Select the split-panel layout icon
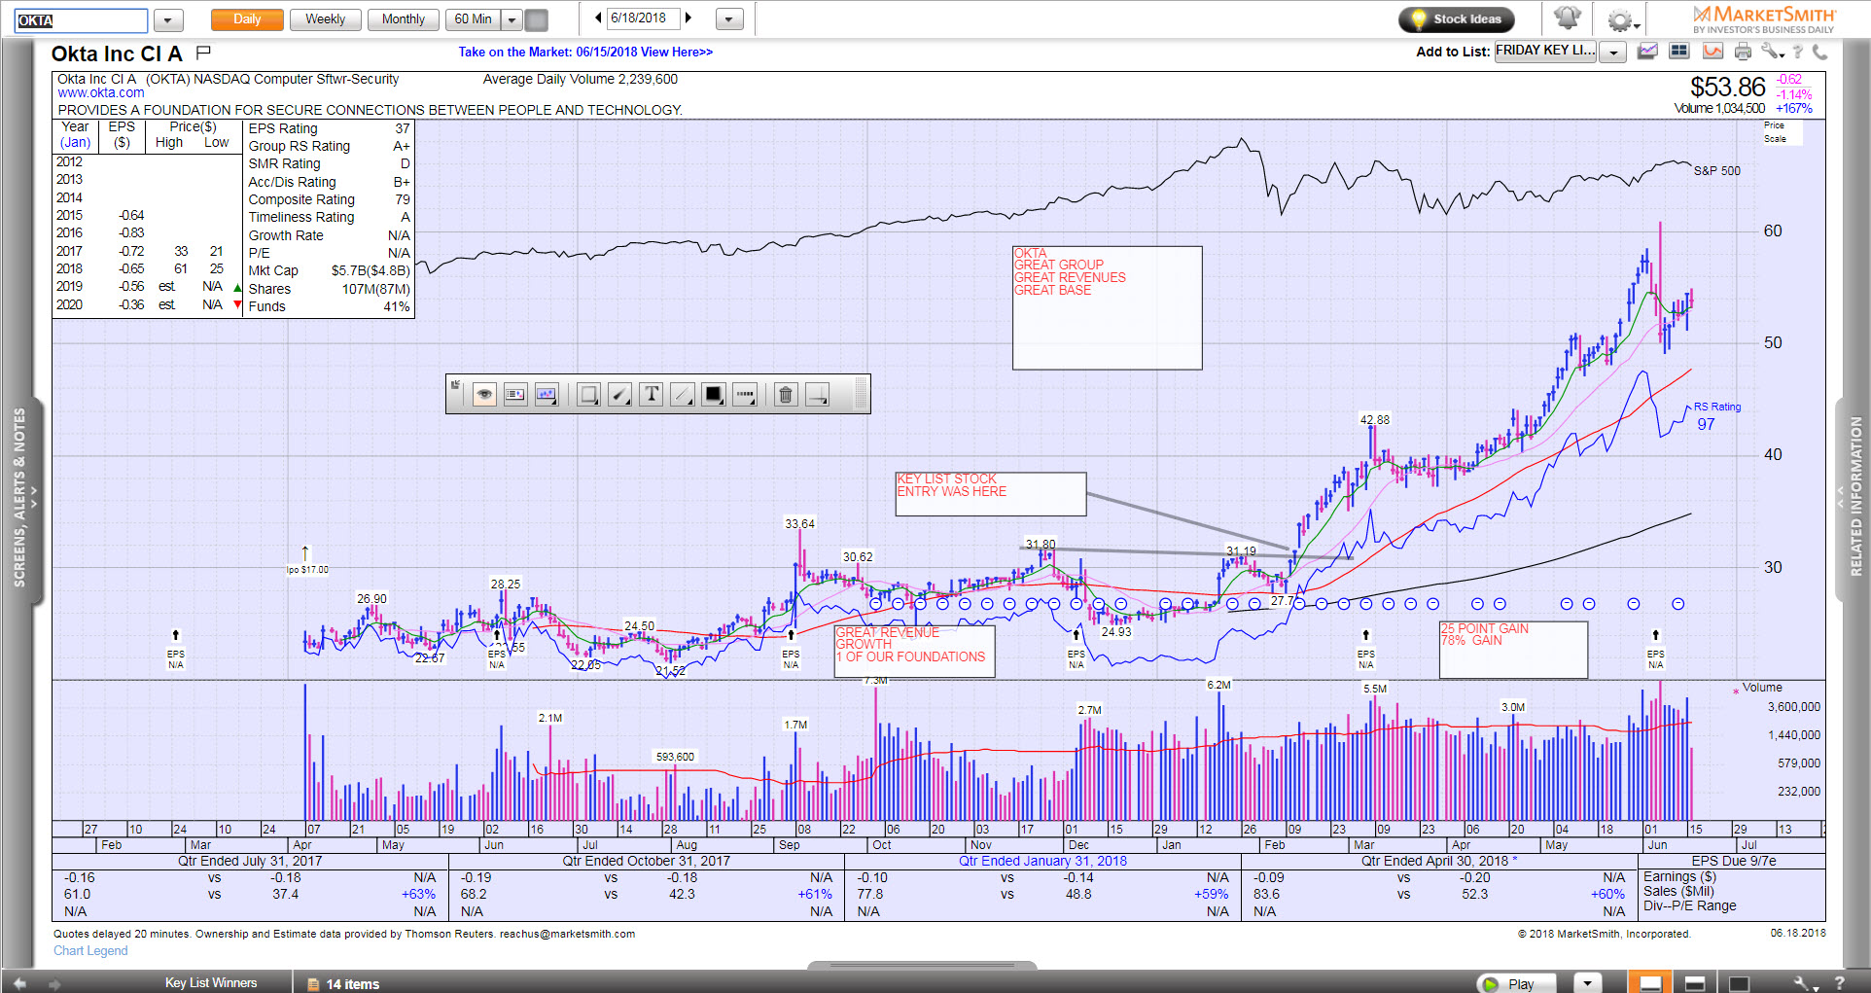 click(1694, 983)
